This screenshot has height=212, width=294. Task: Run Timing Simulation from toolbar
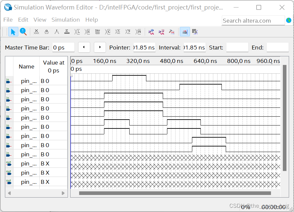(161, 32)
